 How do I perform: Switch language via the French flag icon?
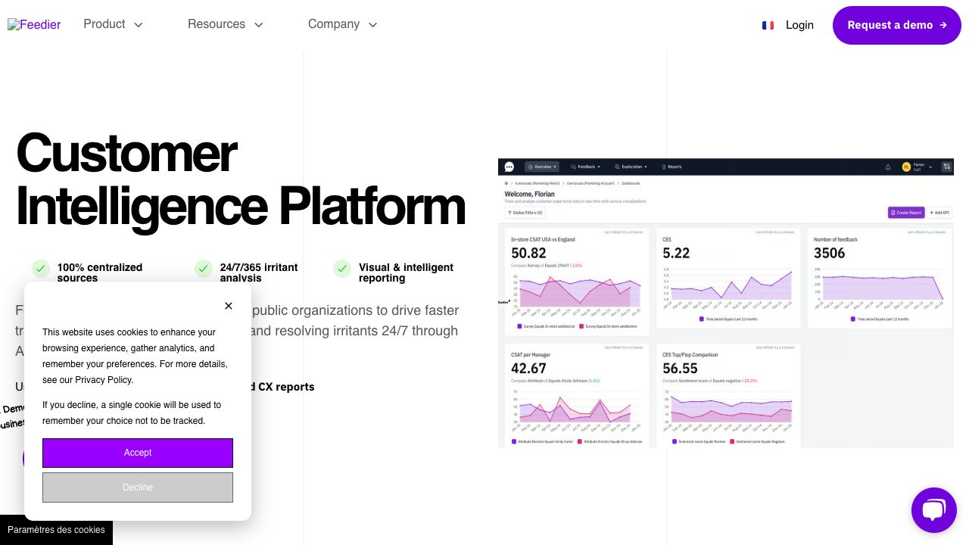pos(768,25)
